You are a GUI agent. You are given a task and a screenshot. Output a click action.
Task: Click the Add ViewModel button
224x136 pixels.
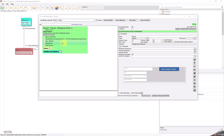click(108, 20)
